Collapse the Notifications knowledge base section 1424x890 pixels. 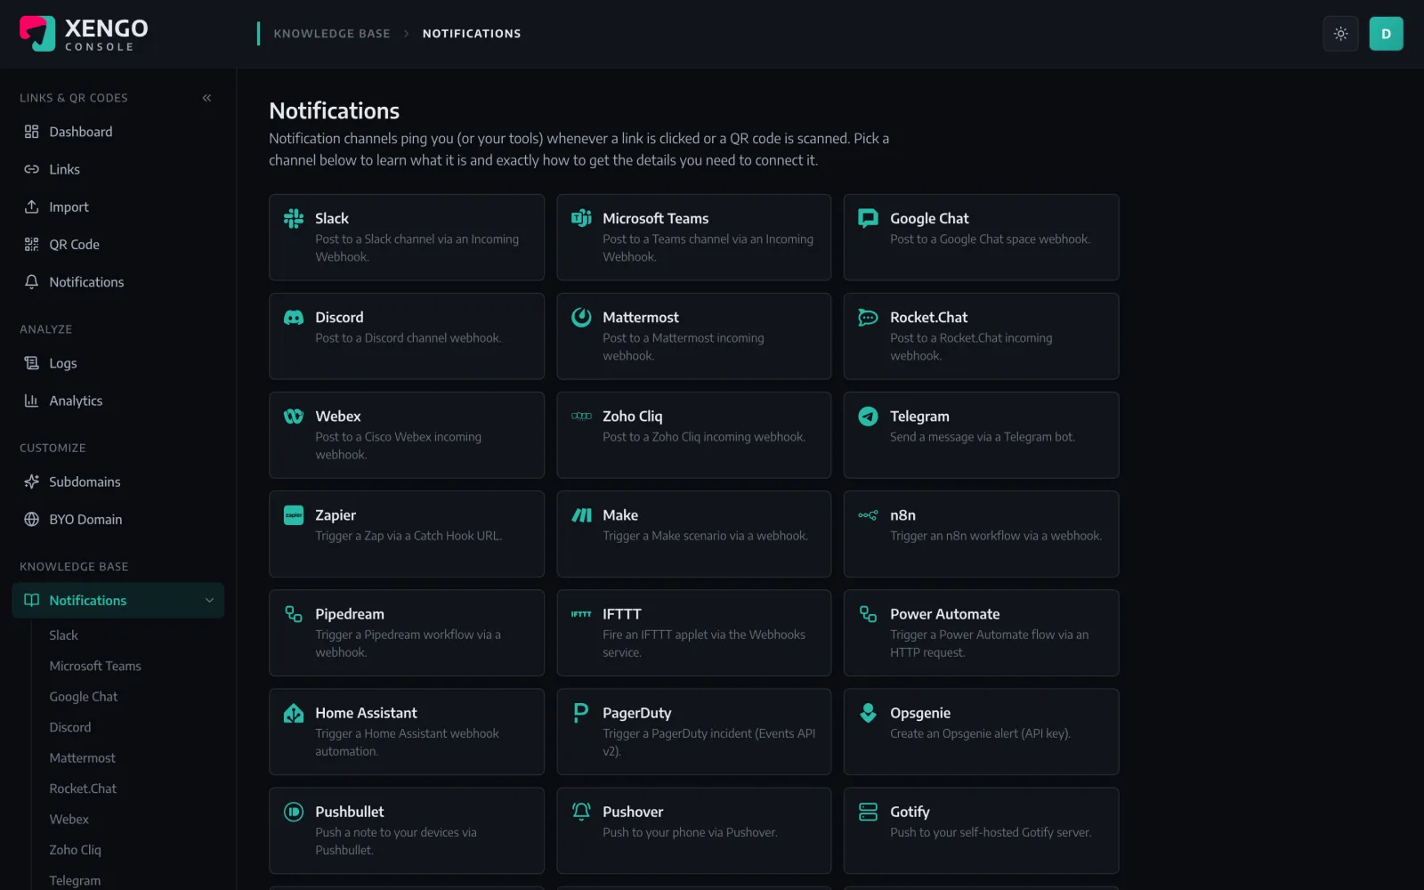(209, 601)
